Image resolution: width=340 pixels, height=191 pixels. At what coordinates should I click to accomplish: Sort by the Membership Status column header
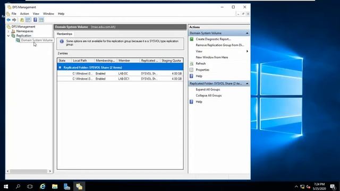click(x=106, y=60)
